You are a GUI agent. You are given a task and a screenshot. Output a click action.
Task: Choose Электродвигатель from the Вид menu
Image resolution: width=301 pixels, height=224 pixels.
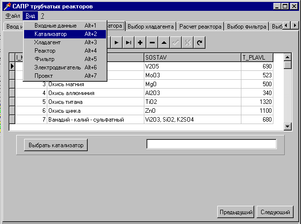click(x=58, y=67)
